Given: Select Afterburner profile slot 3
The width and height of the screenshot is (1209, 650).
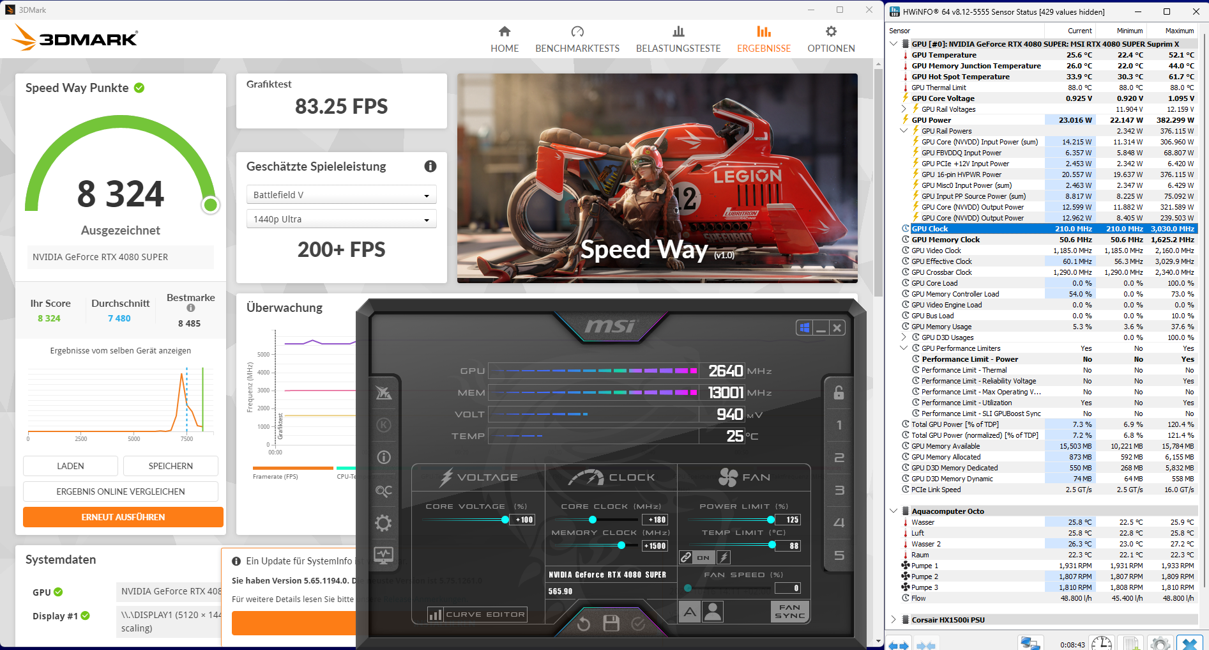Looking at the screenshot, I should click(839, 490).
